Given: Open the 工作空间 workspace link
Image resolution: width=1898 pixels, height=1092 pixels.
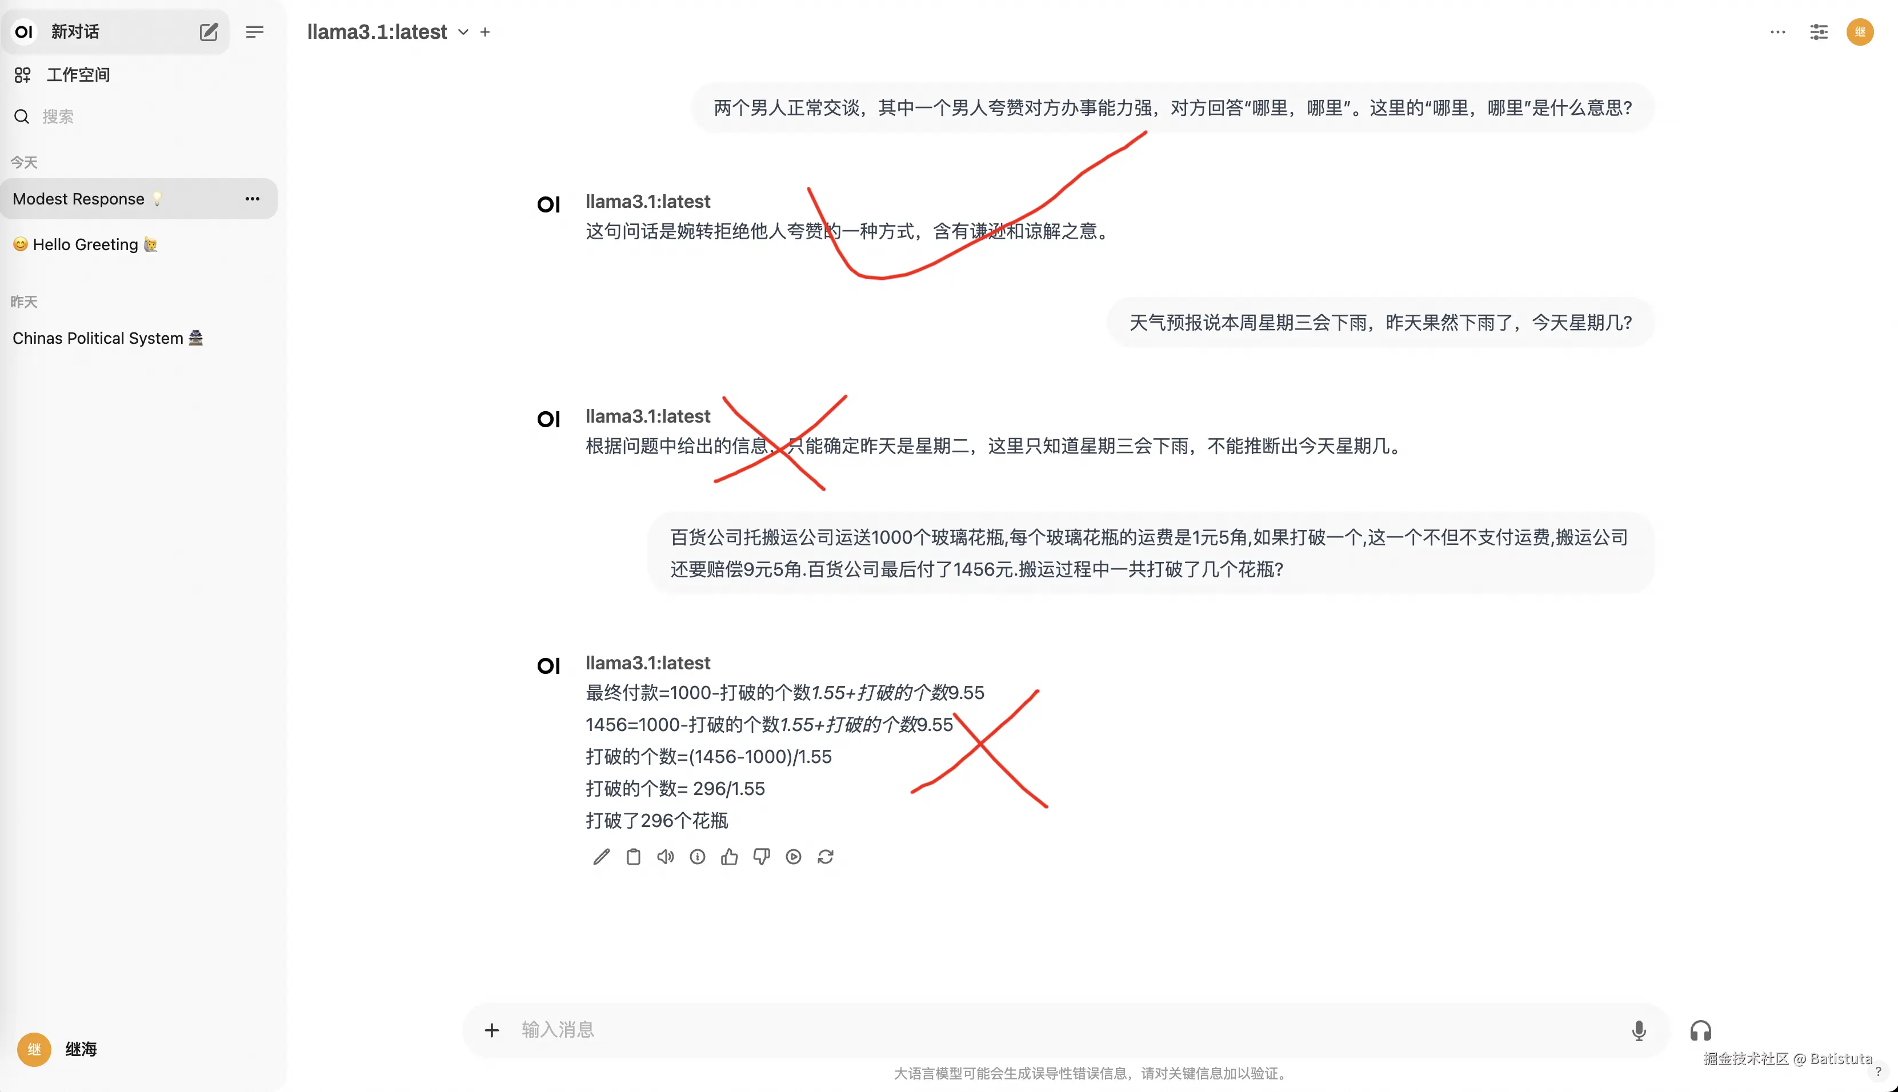Looking at the screenshot, I should point(78,74).
